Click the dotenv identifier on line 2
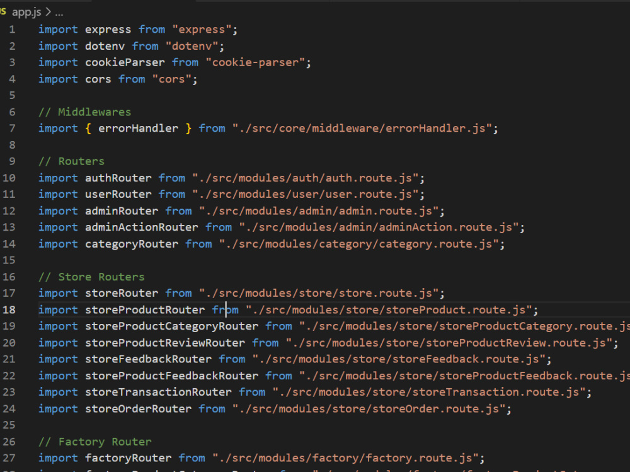Viewport: 630px width, 472px height. [x=105, y=46]
